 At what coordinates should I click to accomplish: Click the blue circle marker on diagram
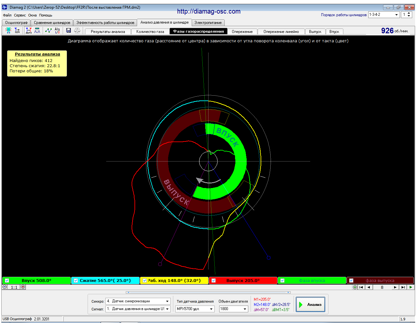269,258
